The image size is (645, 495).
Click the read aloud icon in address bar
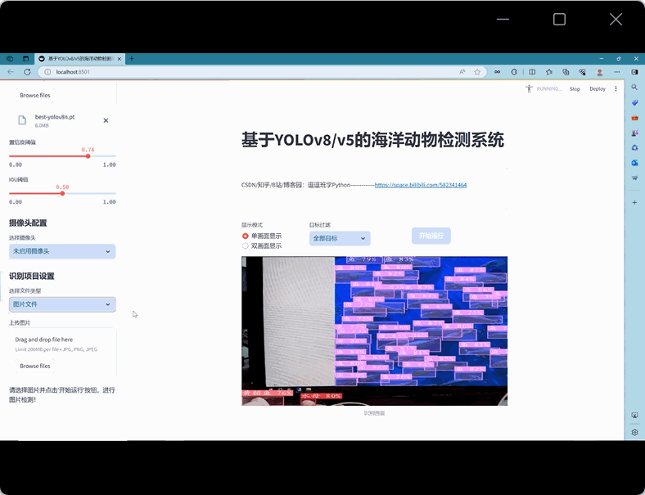coord(462,72)
